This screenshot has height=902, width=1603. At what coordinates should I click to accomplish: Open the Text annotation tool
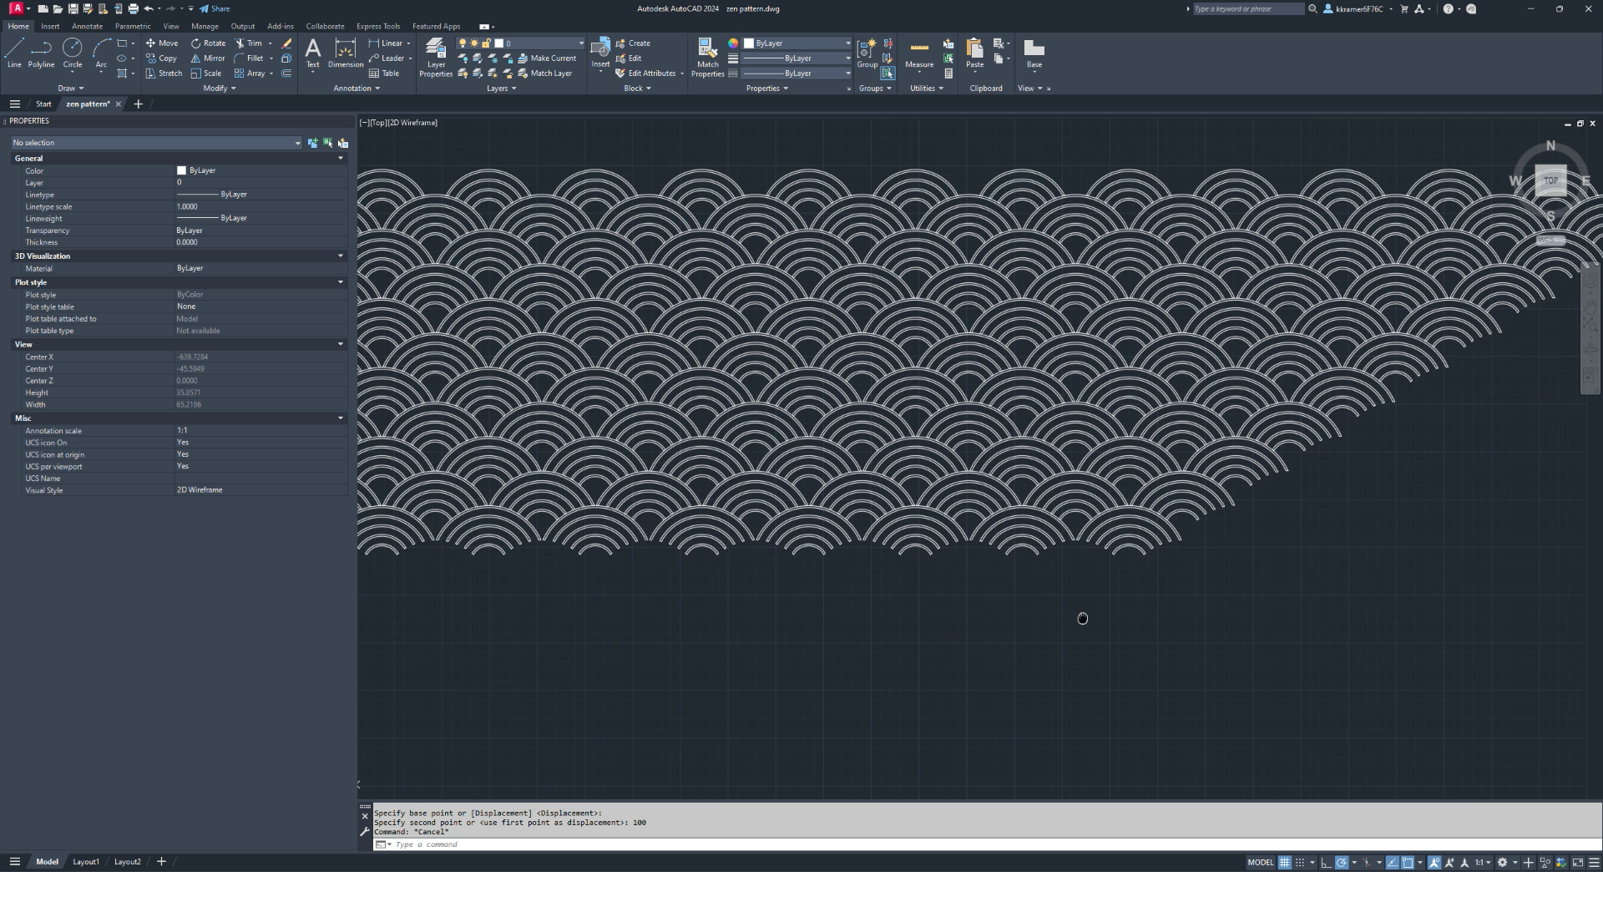tap(313, 53)
